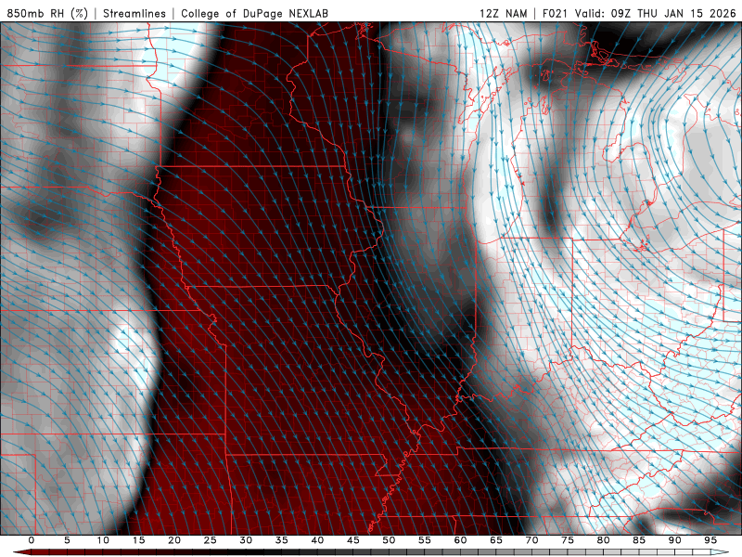Click the '50' value on color scale

[x=389, y=540]
